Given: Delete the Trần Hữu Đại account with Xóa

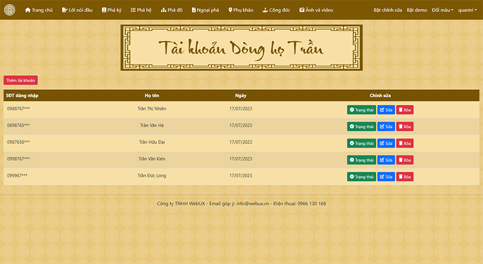Looking at the screenshot, I should (x=405, y=143).
